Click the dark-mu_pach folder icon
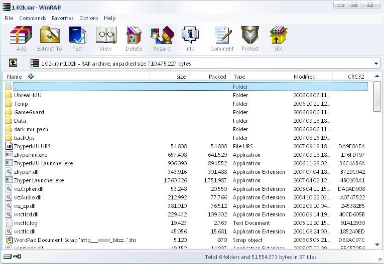 point(9,129)
